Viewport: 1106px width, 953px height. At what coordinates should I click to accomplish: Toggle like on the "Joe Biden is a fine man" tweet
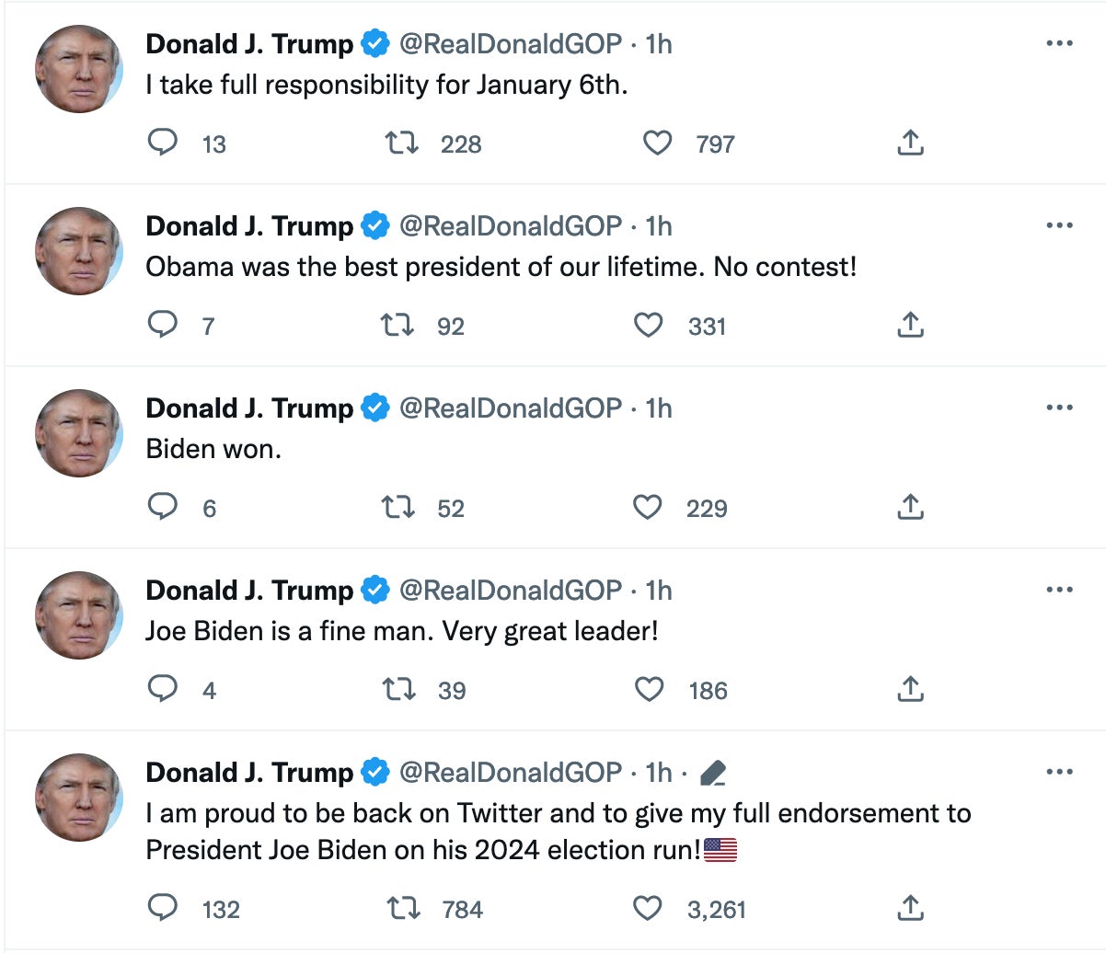pyautogui.click(x=650, y=689)
